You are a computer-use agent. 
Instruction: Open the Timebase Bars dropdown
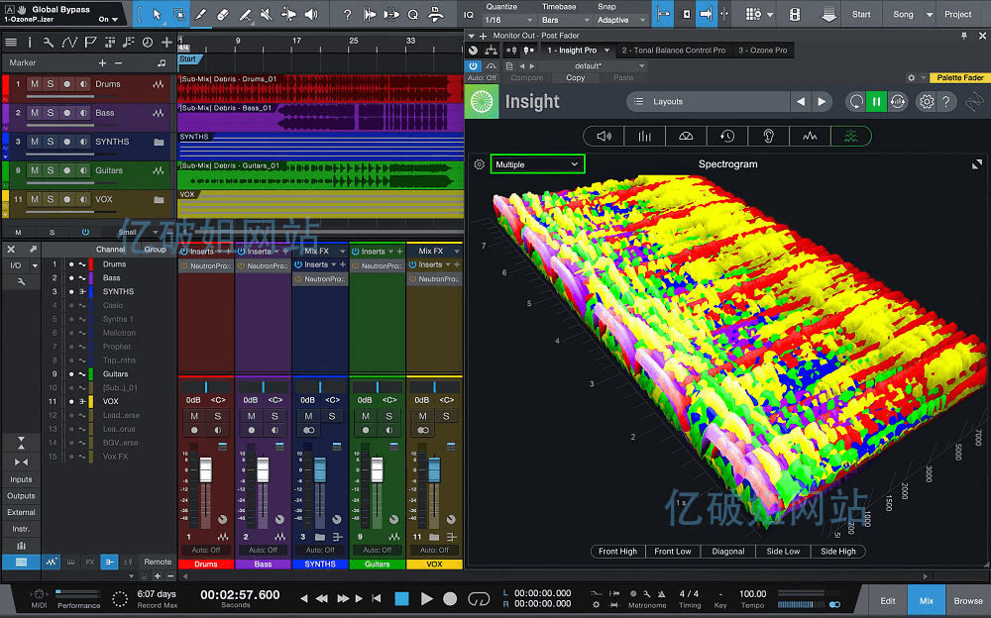pyautogui.click(x=565, y=20)
